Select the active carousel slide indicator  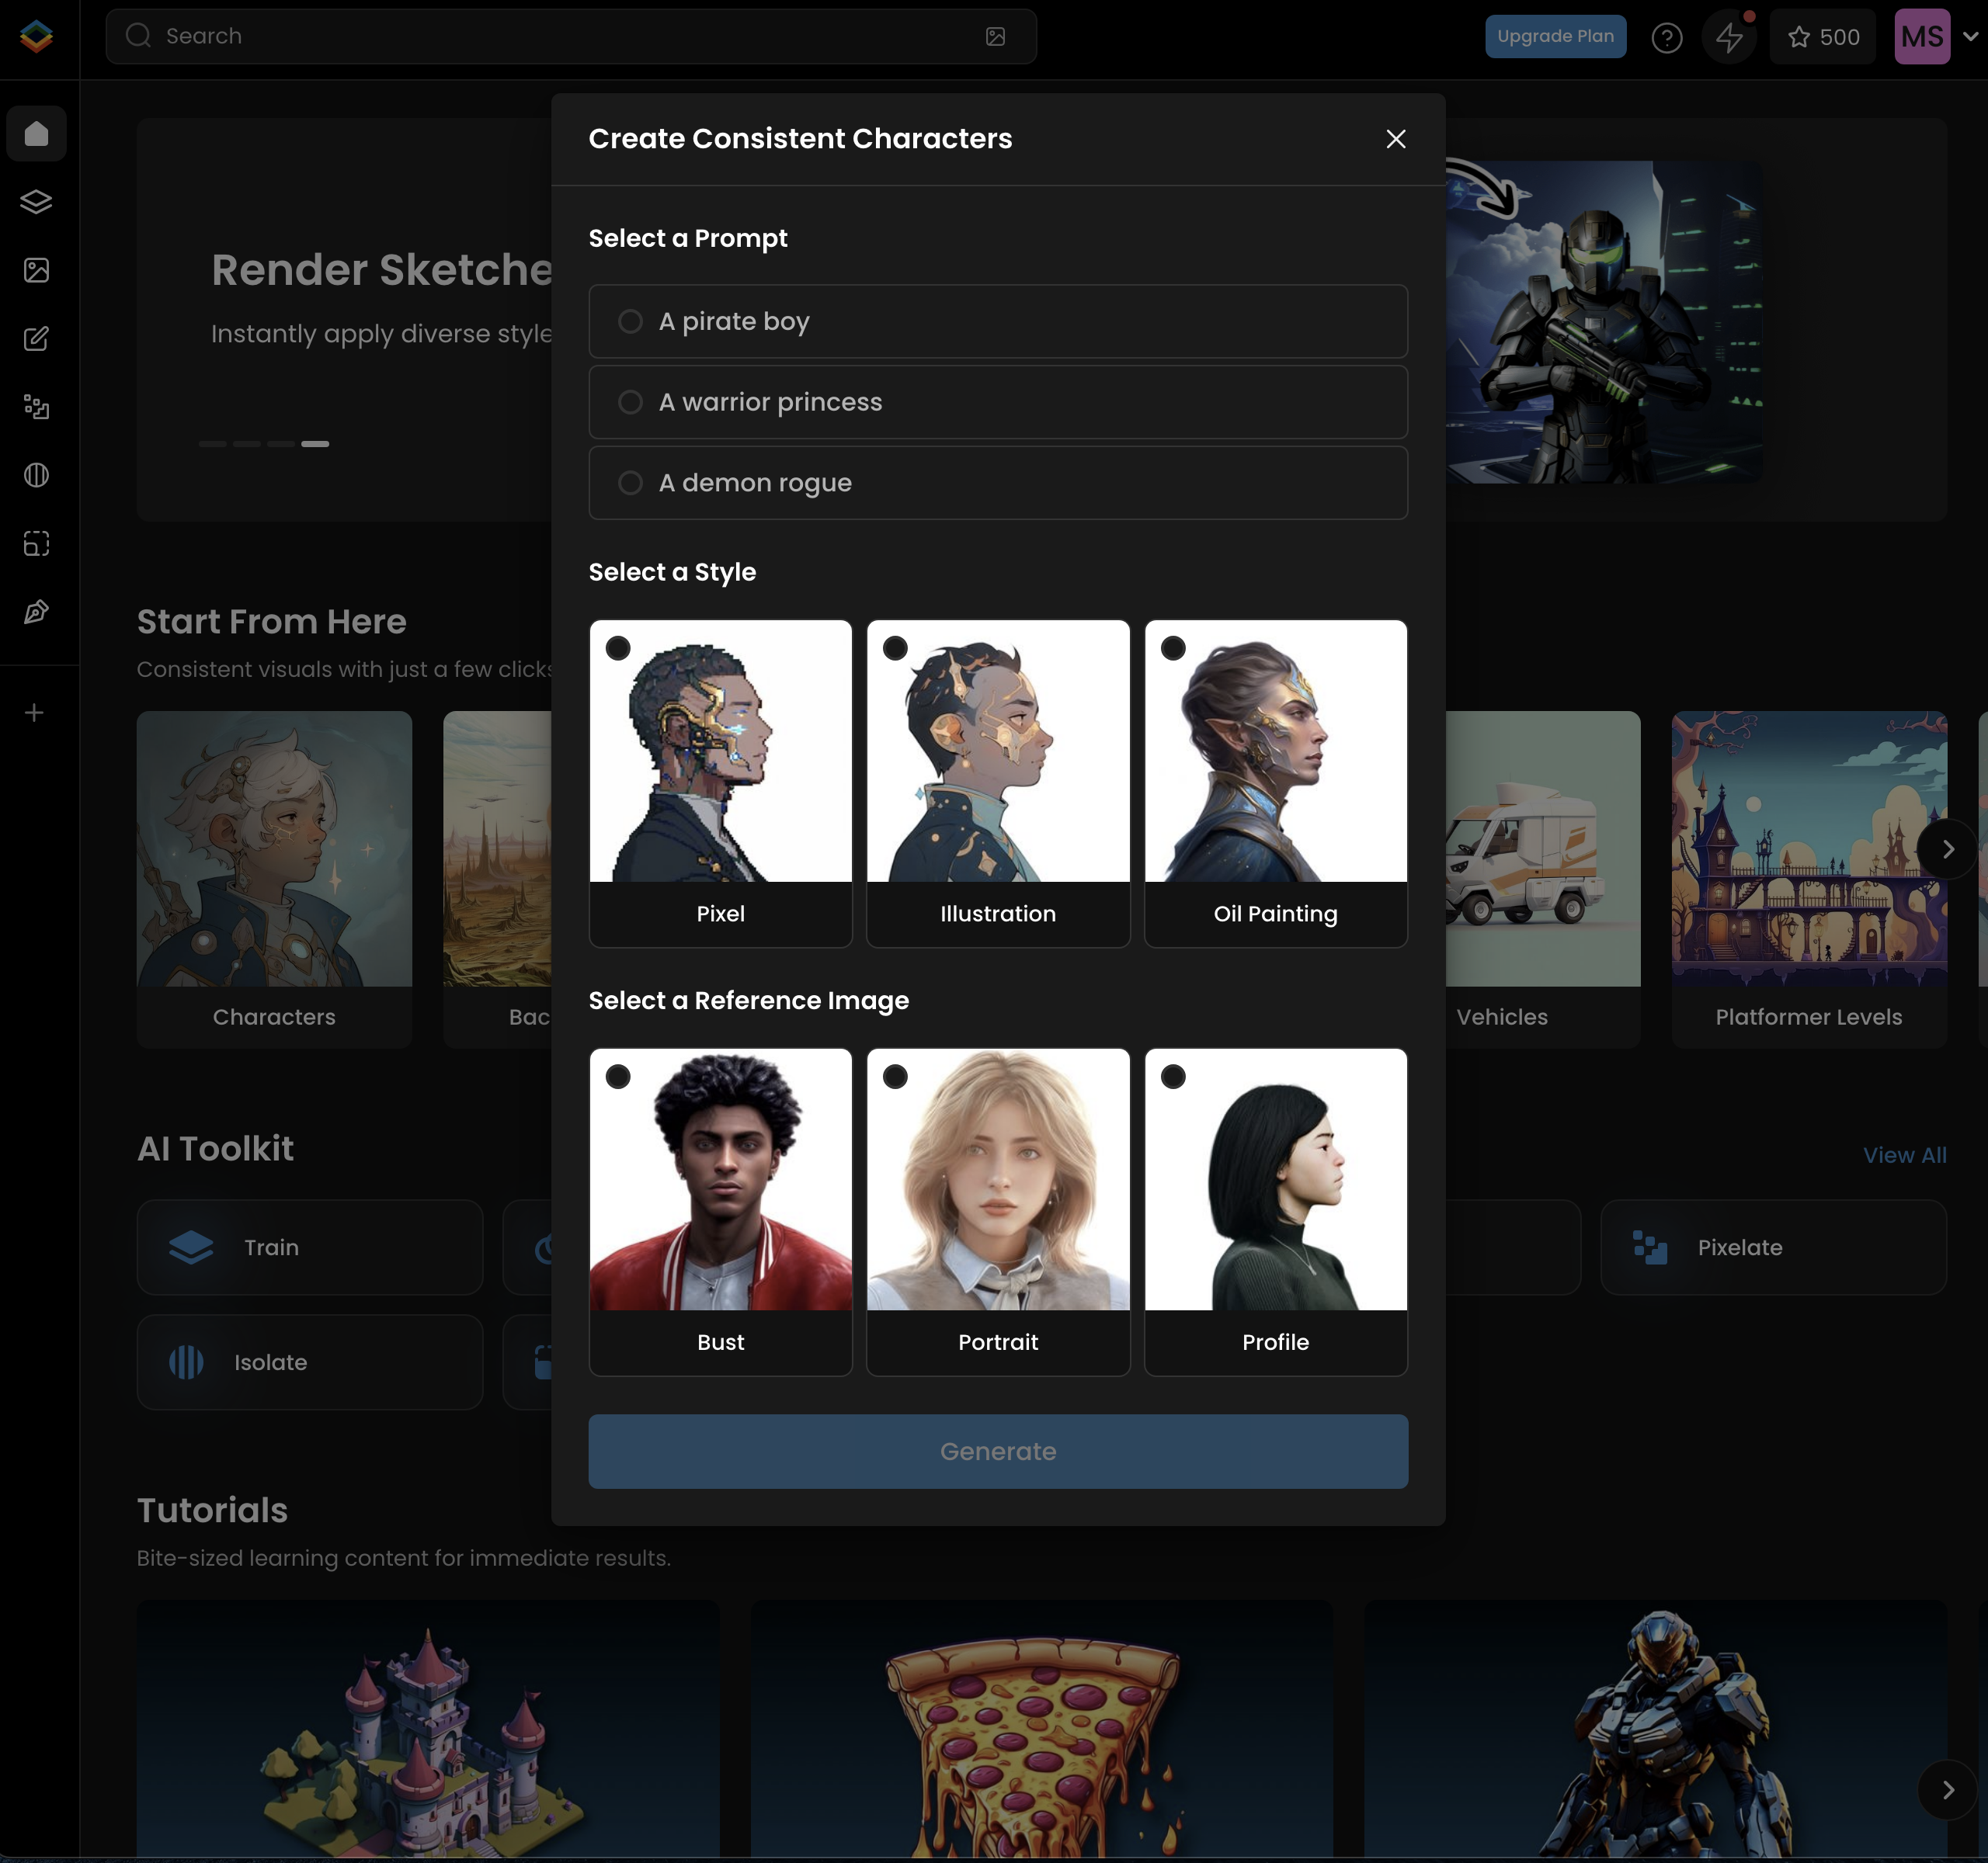click(x=315, y=444)
